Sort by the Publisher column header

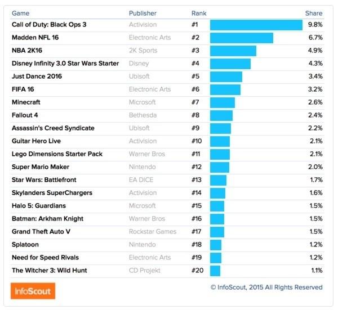(143, 14)
